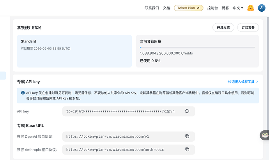This screenshot has height=160, width=269.
Task: Click the 订阅套餐 button
Action: (x=248, y=27)
